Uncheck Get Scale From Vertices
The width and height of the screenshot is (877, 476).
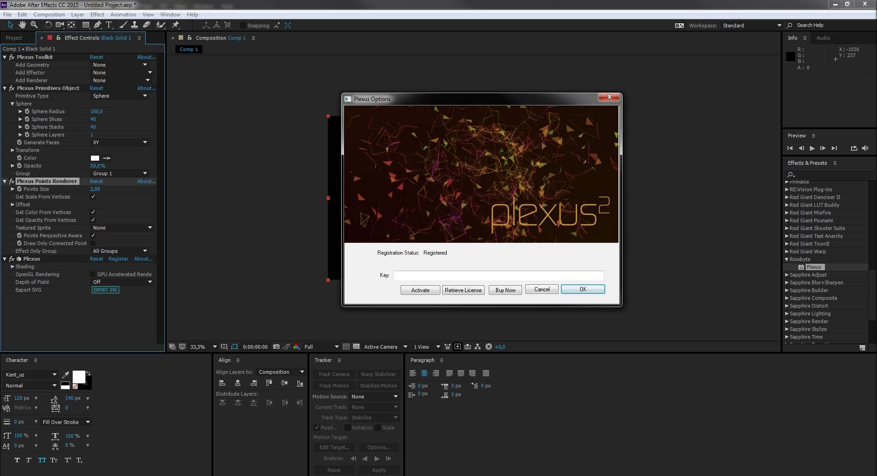coord(93,197)
